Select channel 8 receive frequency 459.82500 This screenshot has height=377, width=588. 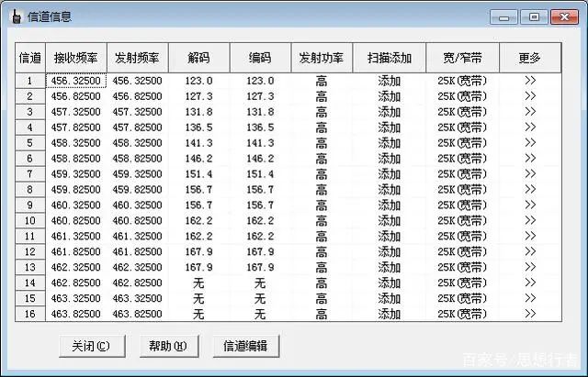[x=76, y=190]
